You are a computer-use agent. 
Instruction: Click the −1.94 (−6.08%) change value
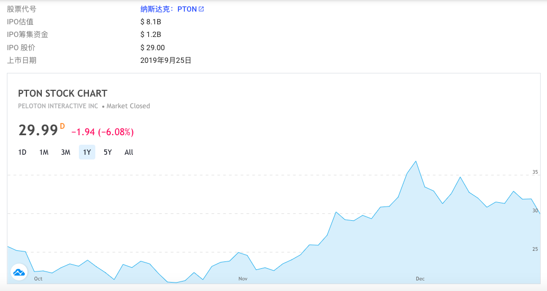pos(103,132)
